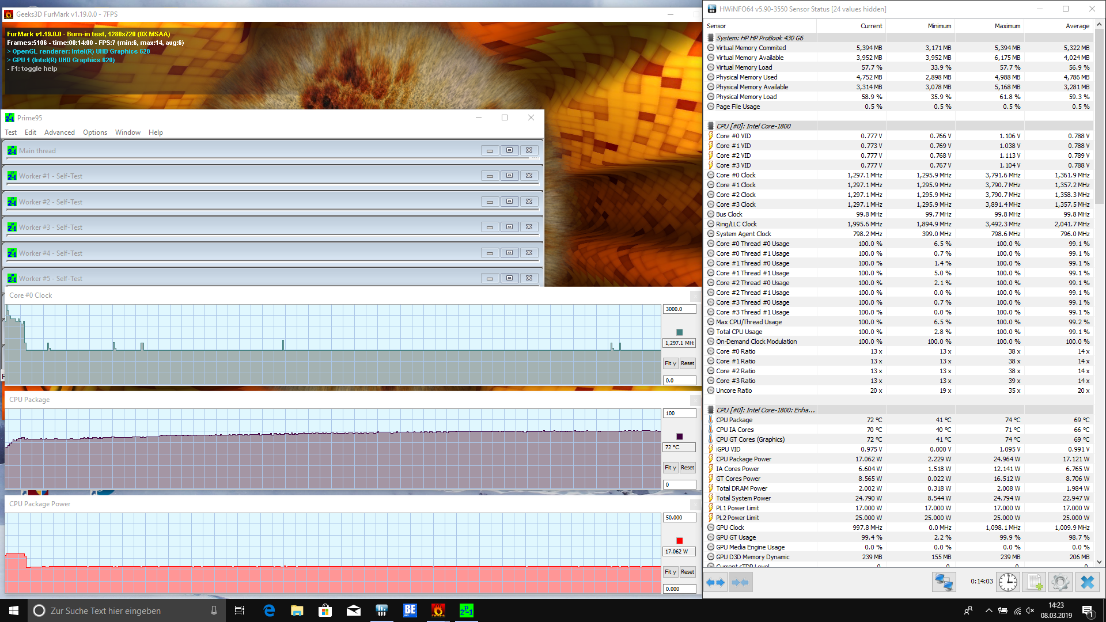Image resolution: width=1106 pixels, height=622 pixels.
Task: Open the Edit menu in Prime95
Action: (x=31, y=132)
